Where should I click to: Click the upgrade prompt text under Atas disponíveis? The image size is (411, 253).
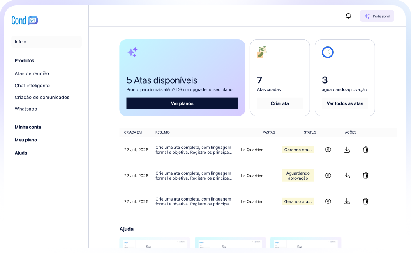[180, 89]
